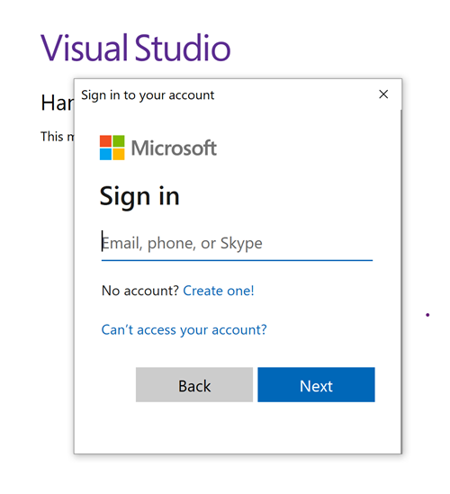This screenshot has width=450, height=494.
Task: Click the Email, phone, or Skype field
Action: pyautogui.click(x=237, y=244)
